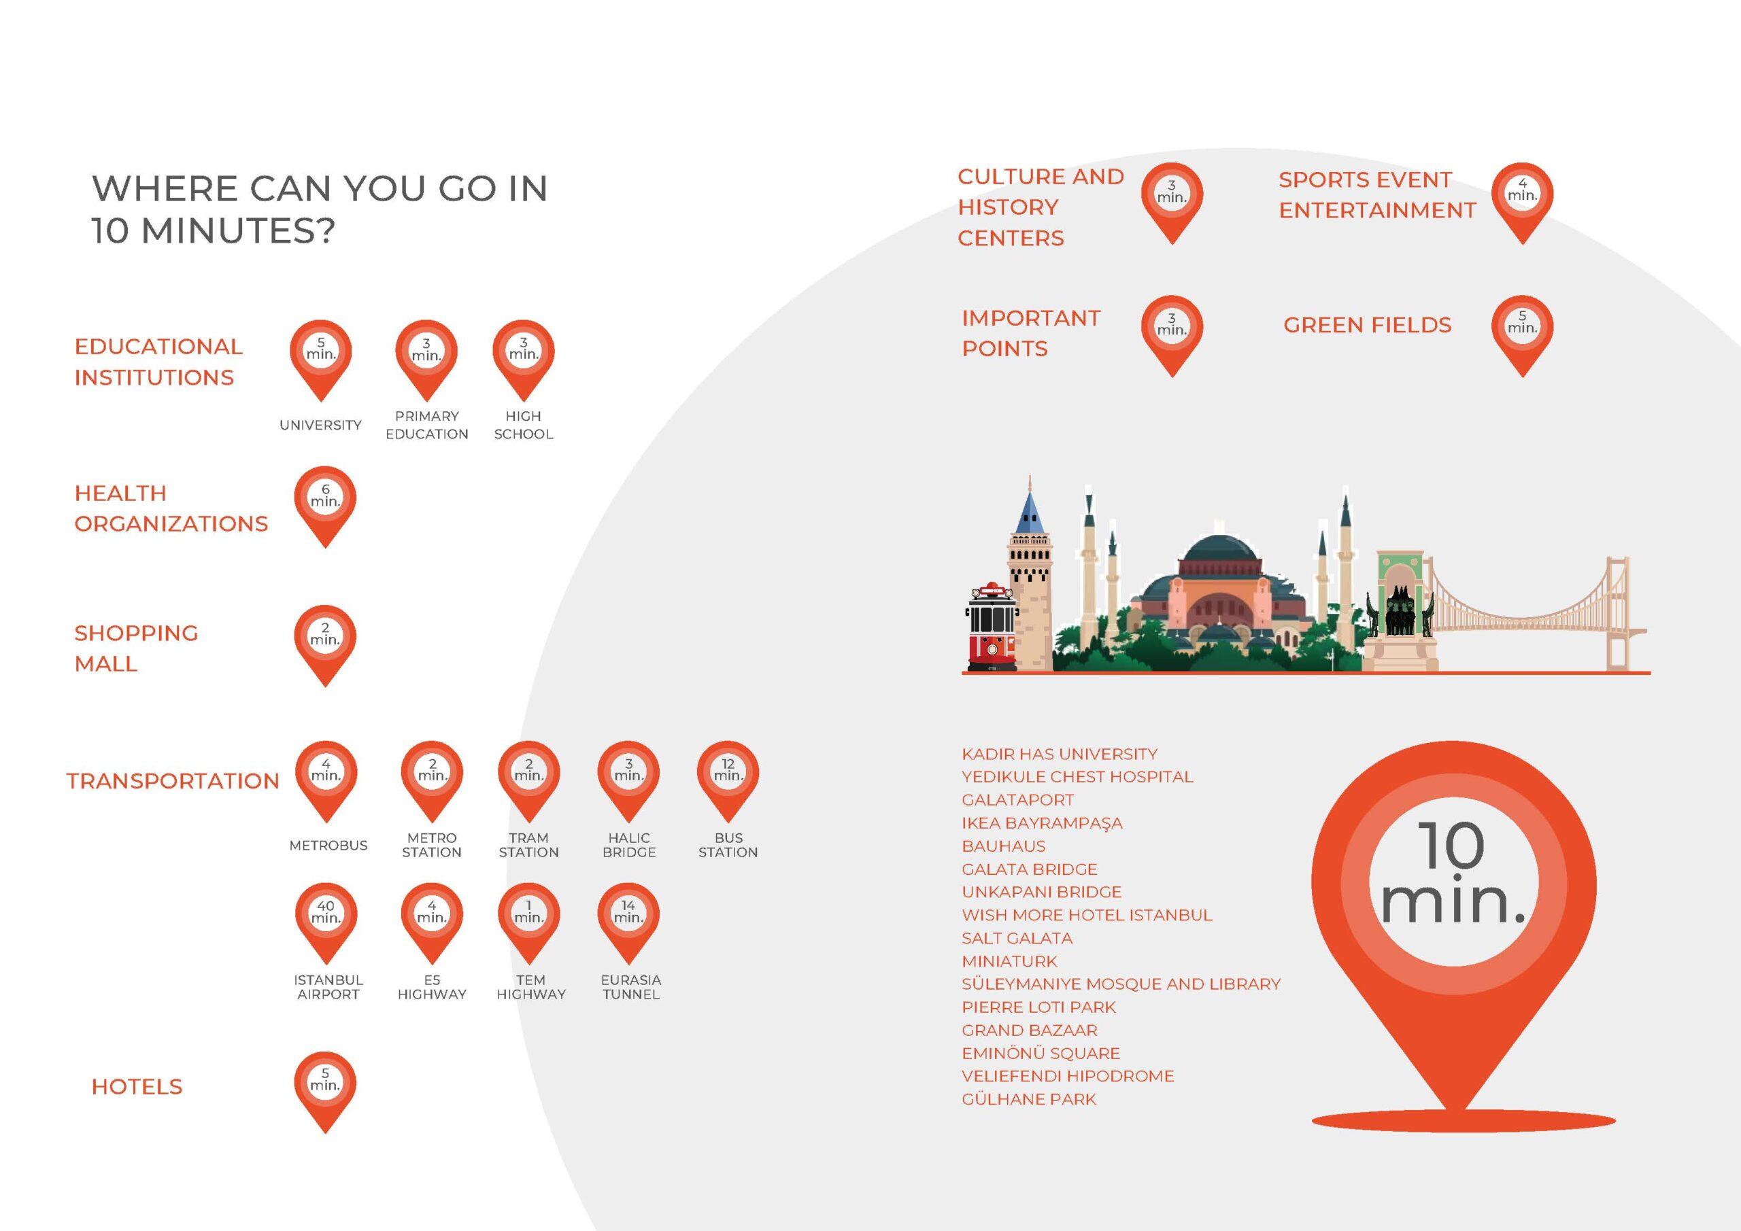1741x1231 pixels.
Task: Click the University 5 min. pin
Action: [321, 360]
